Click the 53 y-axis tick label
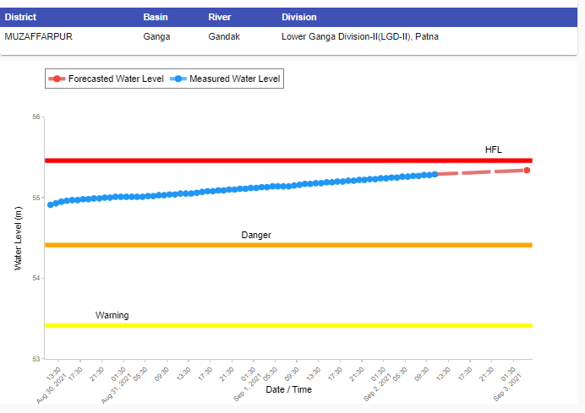 click(36, 359)
